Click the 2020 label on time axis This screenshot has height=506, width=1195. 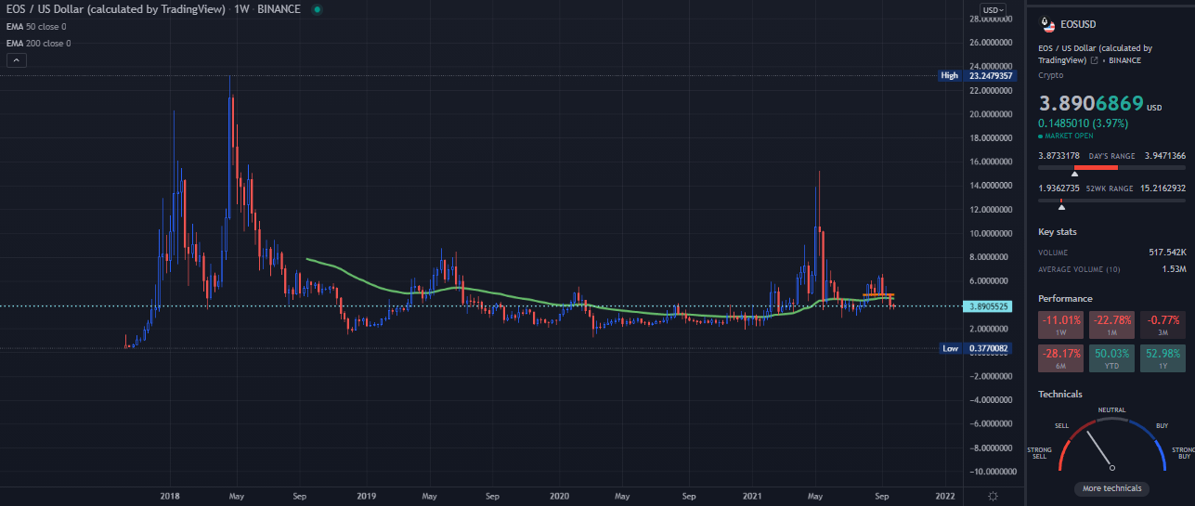[559, 497]
